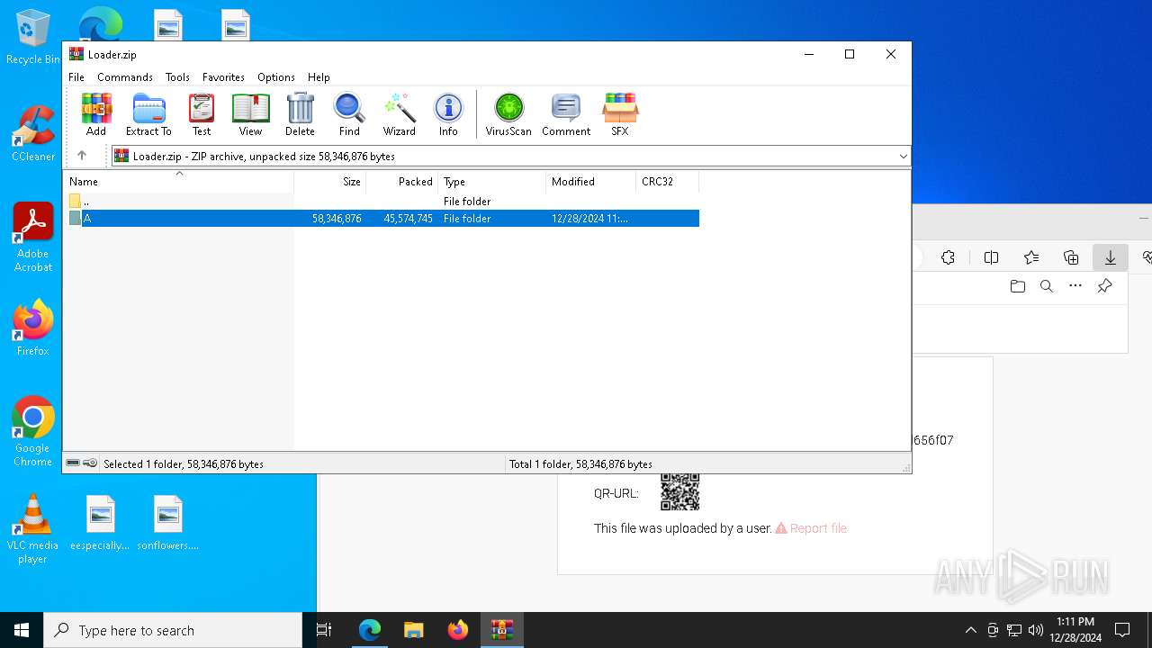1152x648 pixels.
Task: Open the Favorites menu
Action: pyautogui.click(x=223, y=77)
